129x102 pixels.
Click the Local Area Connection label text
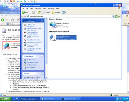[x=63, y=36]
